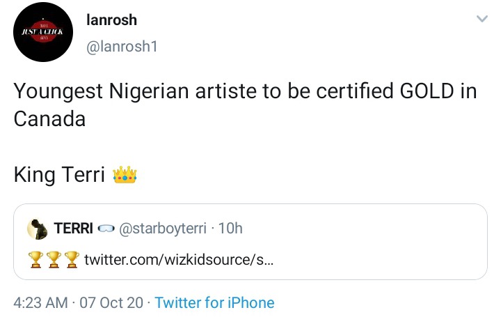
Task: Click the crown emoji after King Terri
Action: pos(125,175)
